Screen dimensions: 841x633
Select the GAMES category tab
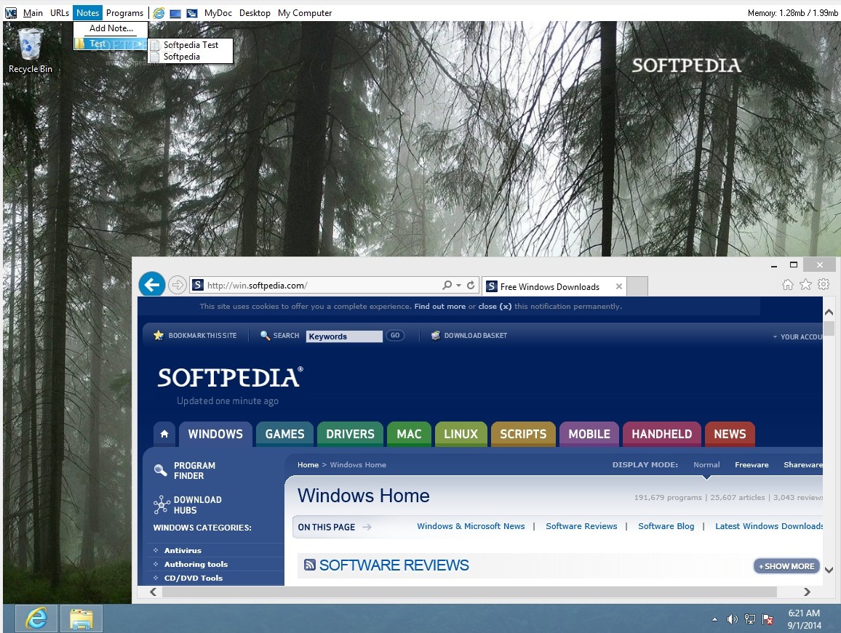tap(284, 434)
